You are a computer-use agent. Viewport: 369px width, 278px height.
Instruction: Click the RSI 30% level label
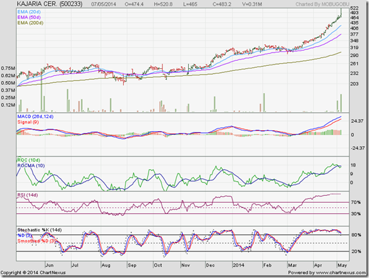pyautogui.click(x=356, y=213)
